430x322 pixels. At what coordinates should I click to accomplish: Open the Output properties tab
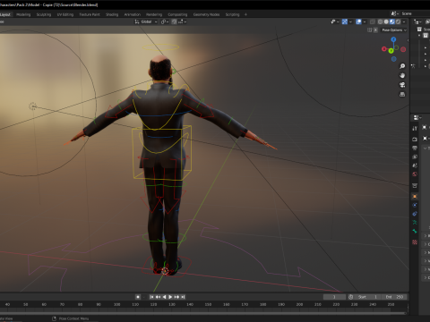click(x=415, y=148)
